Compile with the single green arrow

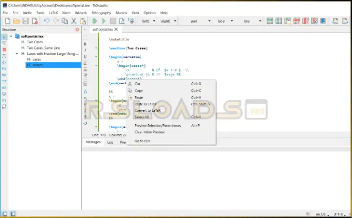(104, 21)
